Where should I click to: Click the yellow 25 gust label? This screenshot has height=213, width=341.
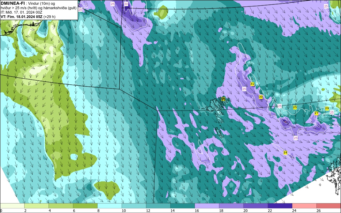[x=295, y=107]
